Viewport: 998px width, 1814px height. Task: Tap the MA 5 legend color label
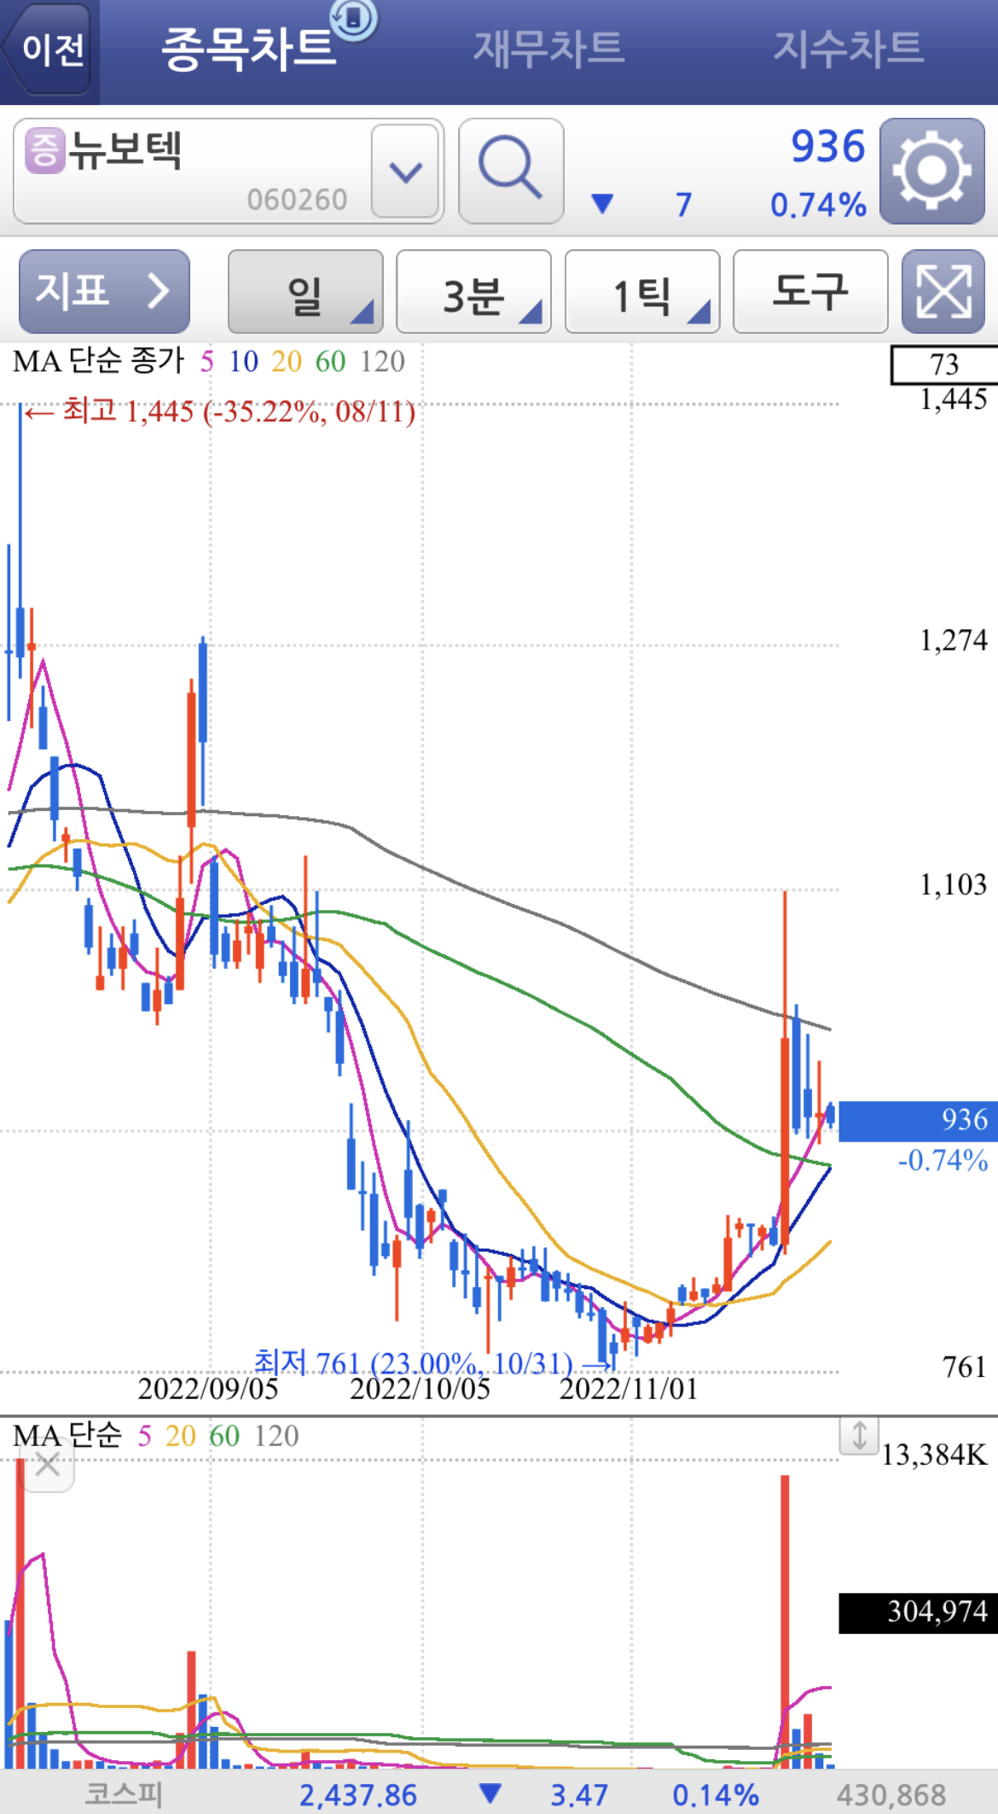coord(207,362)
